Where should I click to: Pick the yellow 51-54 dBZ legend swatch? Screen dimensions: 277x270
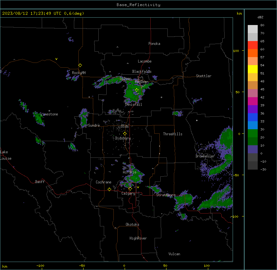pos(253,69)
